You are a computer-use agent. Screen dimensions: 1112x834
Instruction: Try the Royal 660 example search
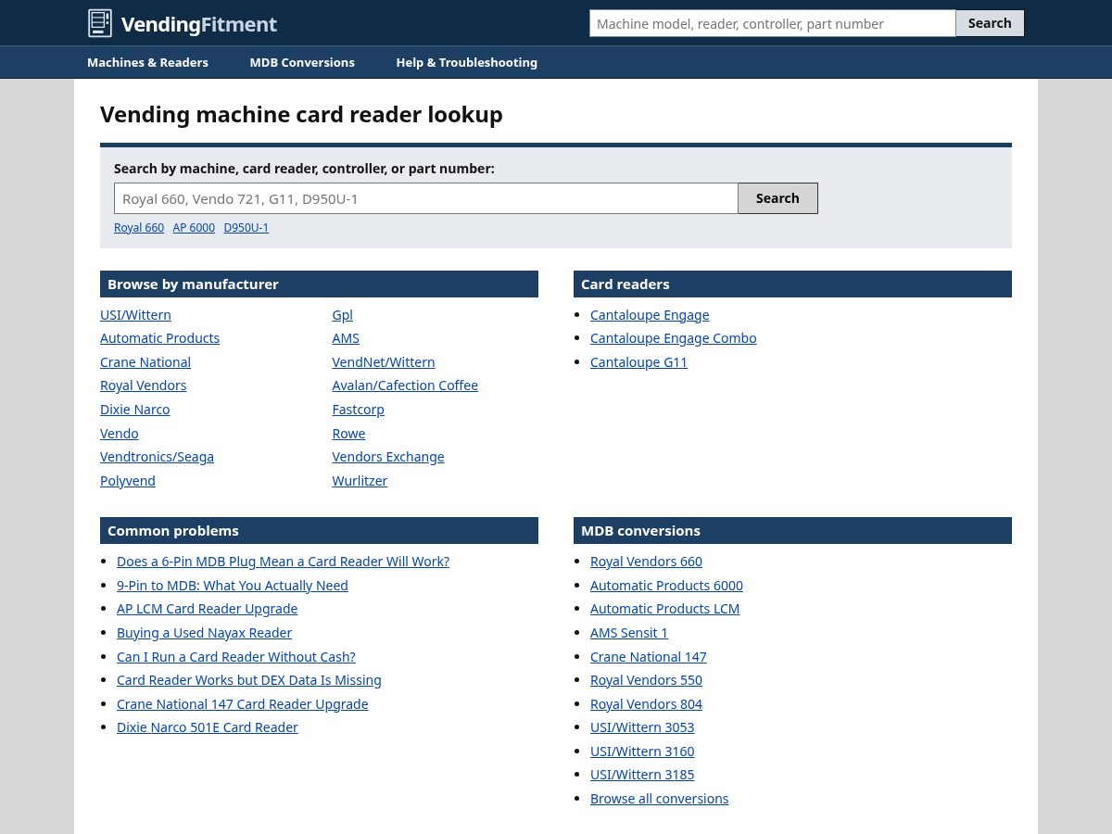[139, 228]
